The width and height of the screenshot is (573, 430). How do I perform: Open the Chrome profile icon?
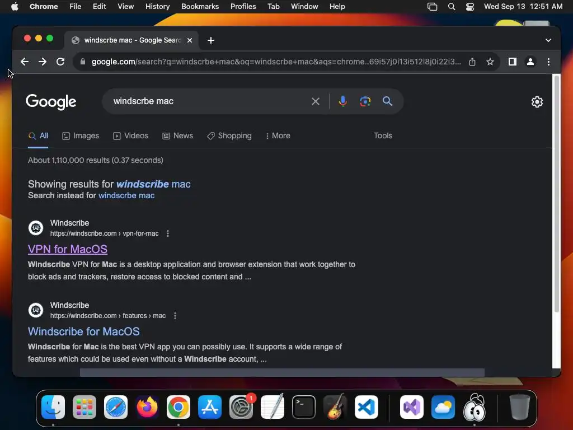530,62
